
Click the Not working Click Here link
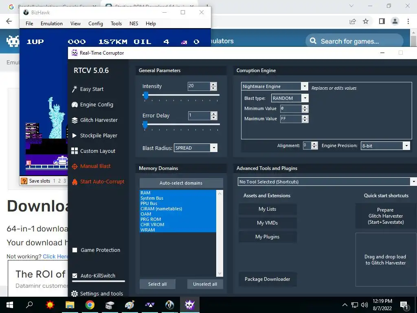point(55,257)
